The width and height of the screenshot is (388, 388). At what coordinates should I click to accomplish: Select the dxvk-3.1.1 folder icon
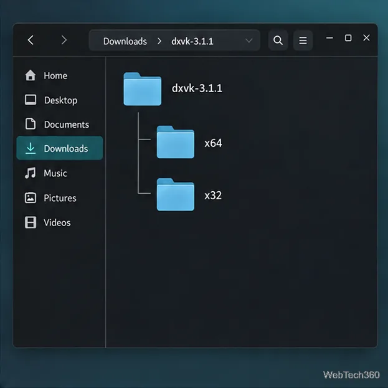click(x=142, y=89)
